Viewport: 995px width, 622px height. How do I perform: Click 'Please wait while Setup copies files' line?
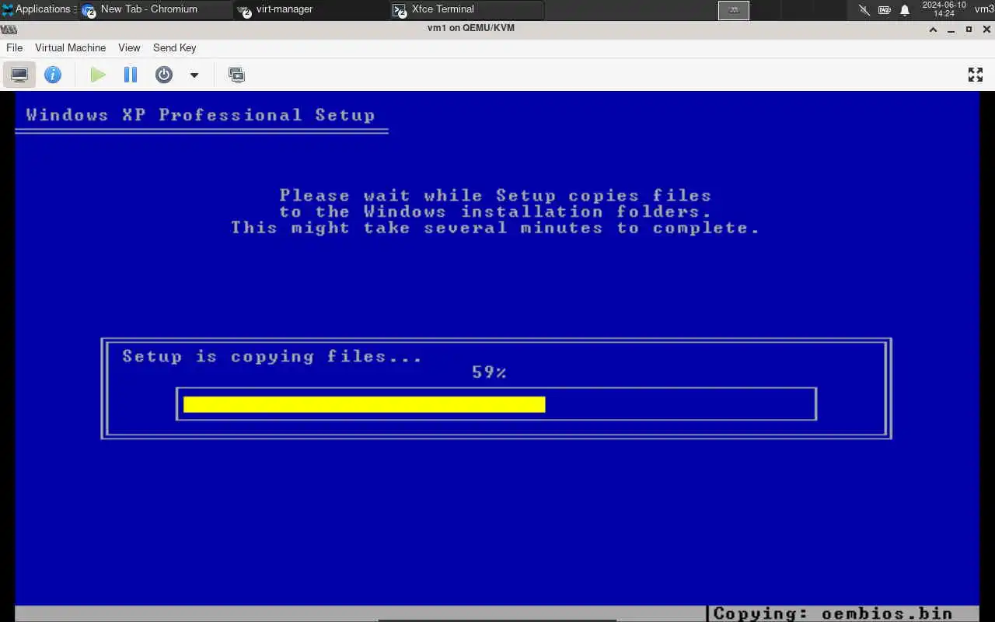click(x=495, y=195)
